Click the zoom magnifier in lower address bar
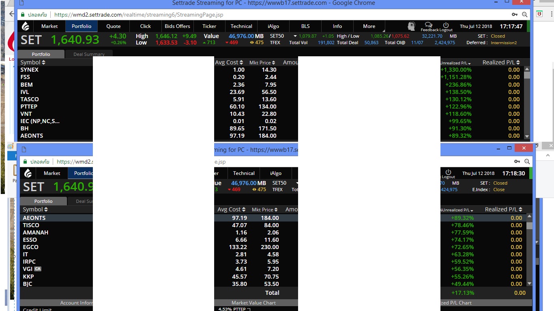The image size is (554, 311). click(x=527, y=162)
